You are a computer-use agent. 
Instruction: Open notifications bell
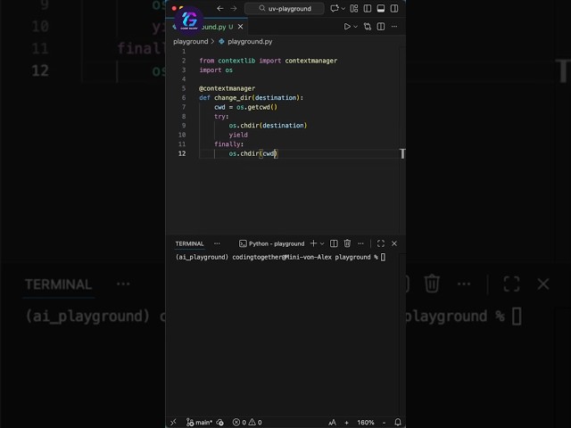point(398,422)
